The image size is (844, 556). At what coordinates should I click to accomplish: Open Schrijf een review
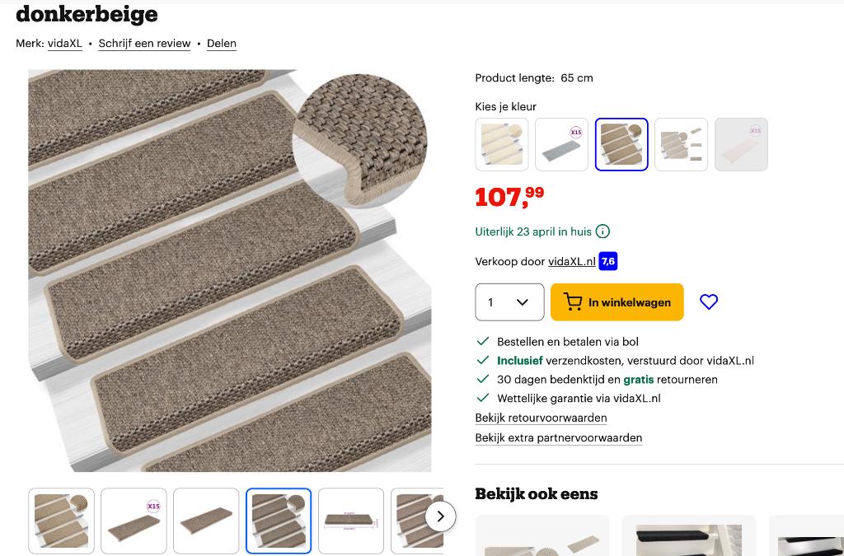(x=144, y=43)
